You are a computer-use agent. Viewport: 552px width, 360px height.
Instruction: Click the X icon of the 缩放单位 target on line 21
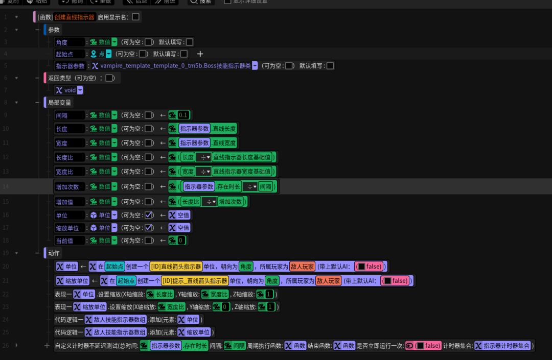coord(60,281)
